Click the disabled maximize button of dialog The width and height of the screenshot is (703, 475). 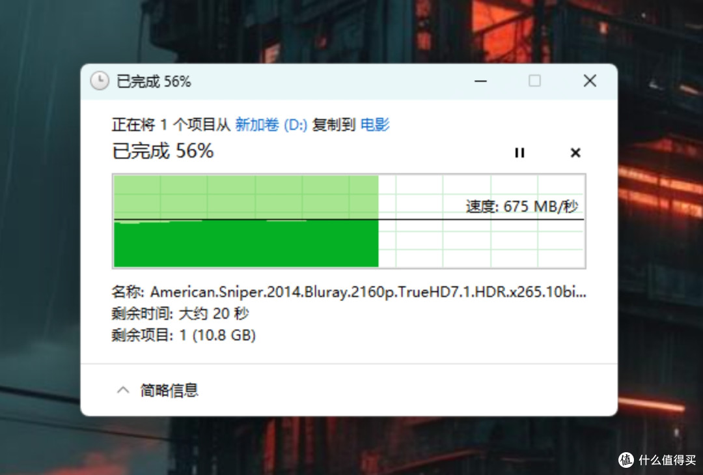coord(534,81)
